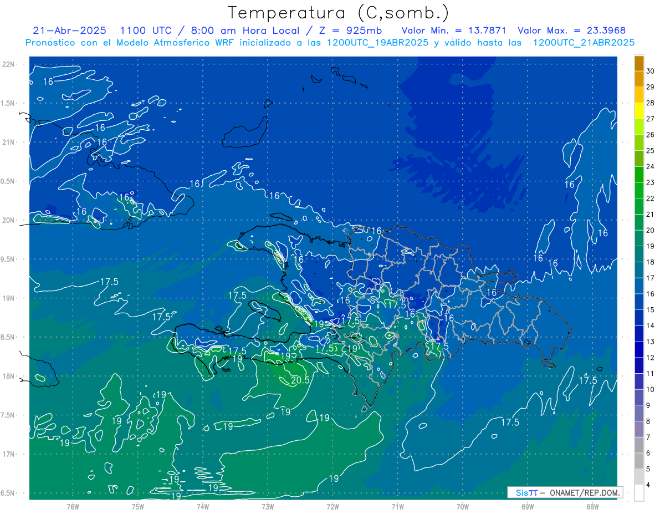Click the legend value "6"
Image resolution: width=665 pixels, height=514 pixels.
point(648,453)
